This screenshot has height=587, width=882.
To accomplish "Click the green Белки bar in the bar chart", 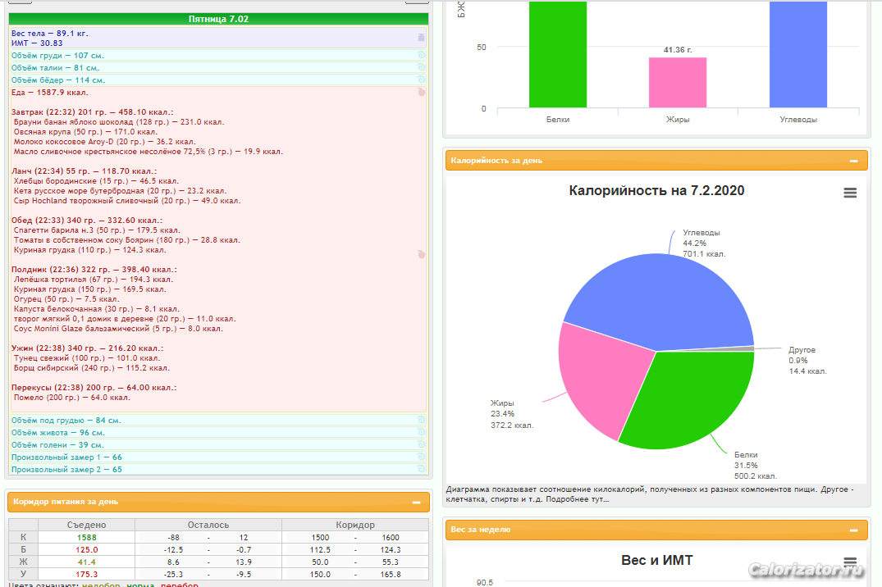I will pos(558,54).
